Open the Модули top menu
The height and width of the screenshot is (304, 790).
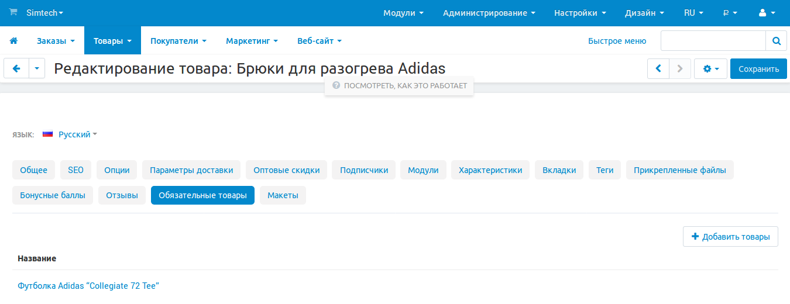(x=403, y=13)
